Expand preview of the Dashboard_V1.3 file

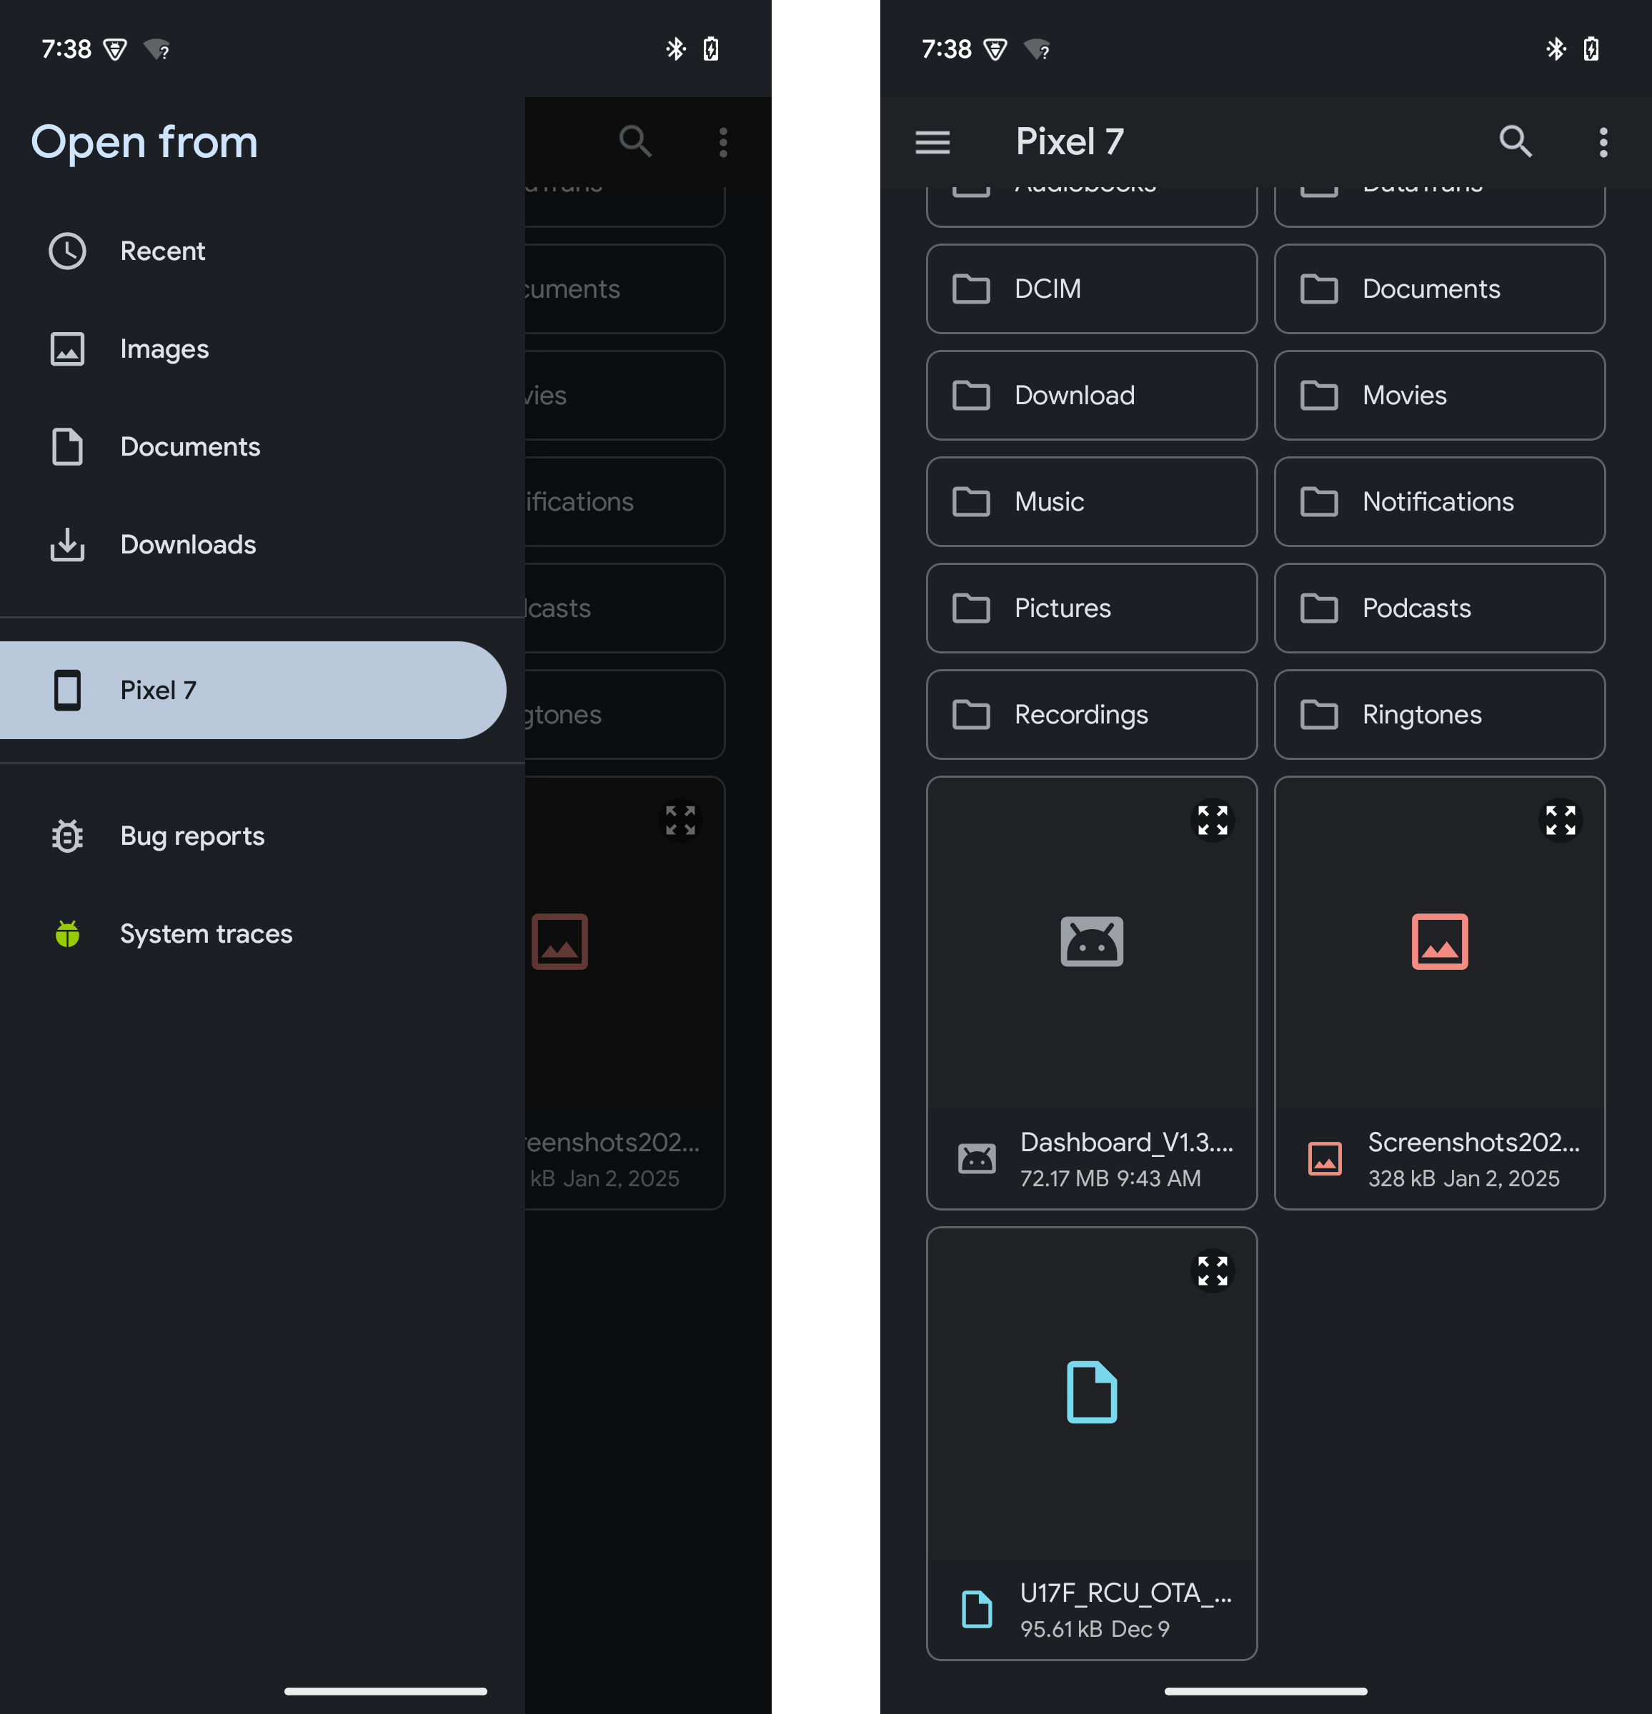(x=1212, y=821)
